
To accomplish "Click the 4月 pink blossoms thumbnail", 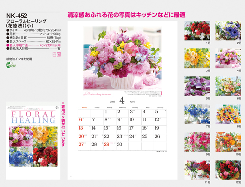I will coord(228,58).
